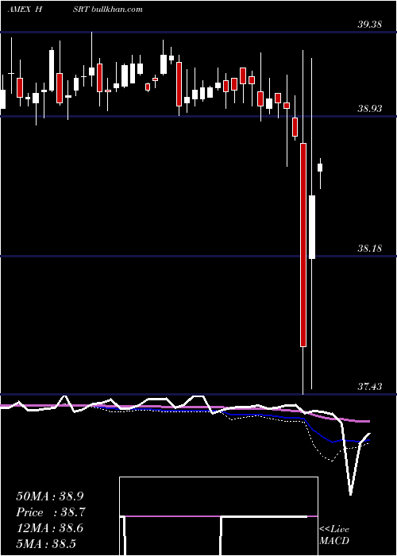This screenshot has width=397, height=556.
Task: Click the AMEX H exchange label
Action: coord(25,9)
